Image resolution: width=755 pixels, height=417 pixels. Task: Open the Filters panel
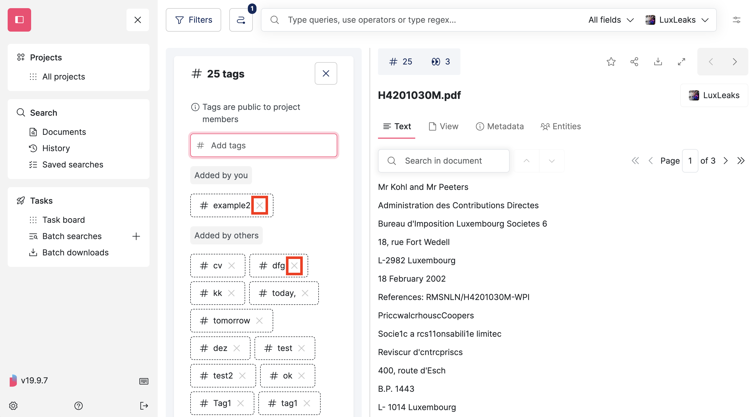point(193,20)
